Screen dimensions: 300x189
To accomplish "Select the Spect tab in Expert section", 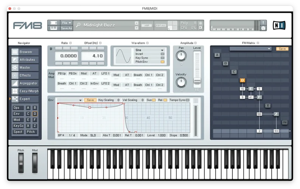I will click(x=18, y=132).
